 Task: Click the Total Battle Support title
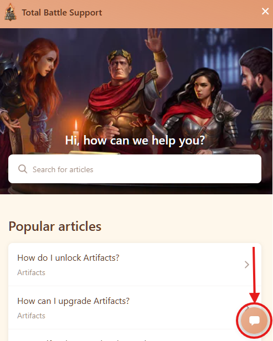click(x=62, y=13)
